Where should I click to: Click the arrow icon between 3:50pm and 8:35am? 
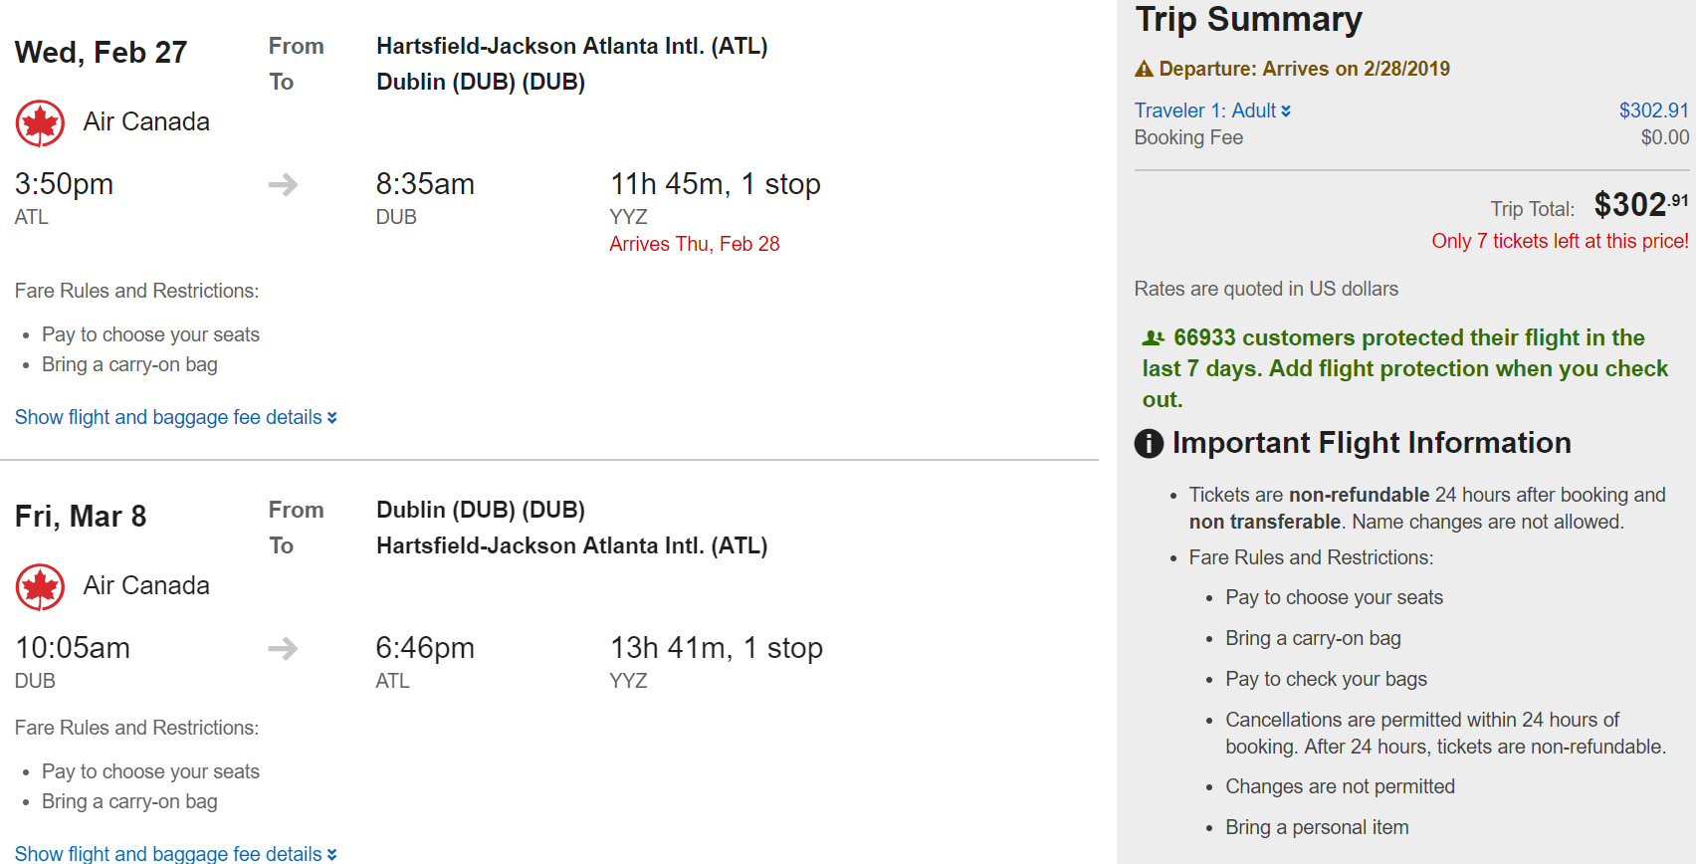[x=283, y=185]
